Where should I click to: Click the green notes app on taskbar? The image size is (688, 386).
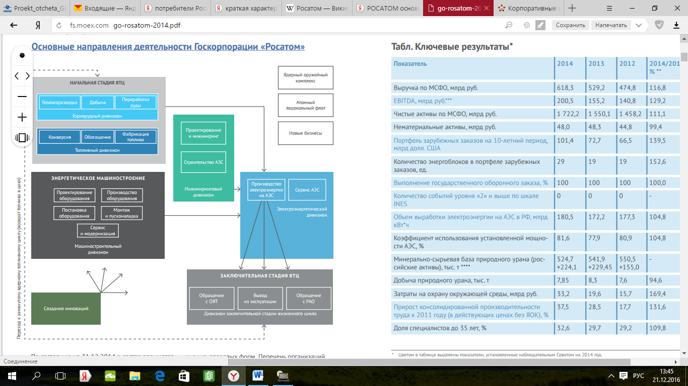[x=209, y=375]
